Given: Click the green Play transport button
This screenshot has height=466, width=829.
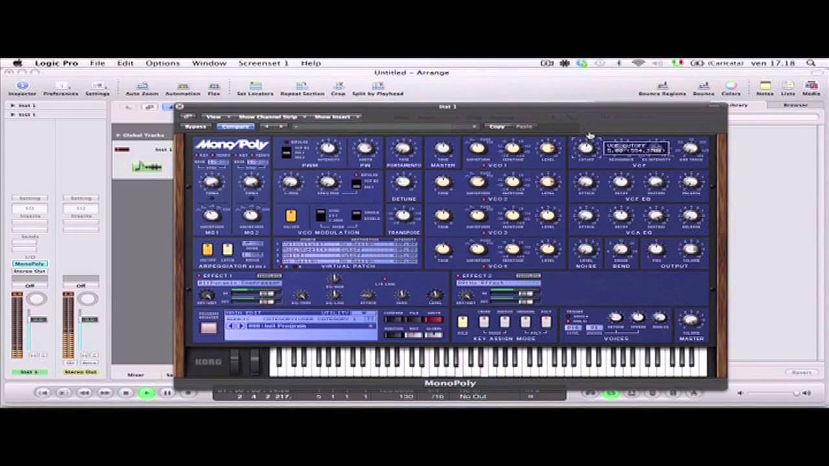Looking at the screenshot, I should [146, 392].
